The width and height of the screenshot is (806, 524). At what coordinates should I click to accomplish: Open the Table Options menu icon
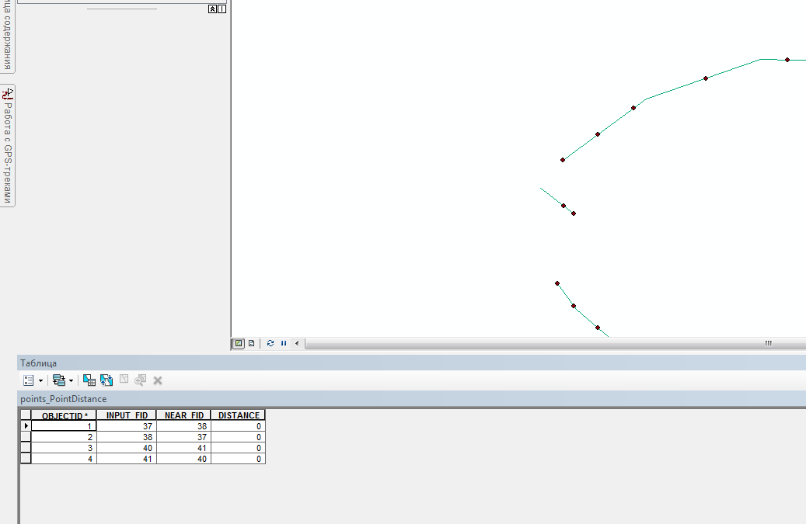click(29, 380)
